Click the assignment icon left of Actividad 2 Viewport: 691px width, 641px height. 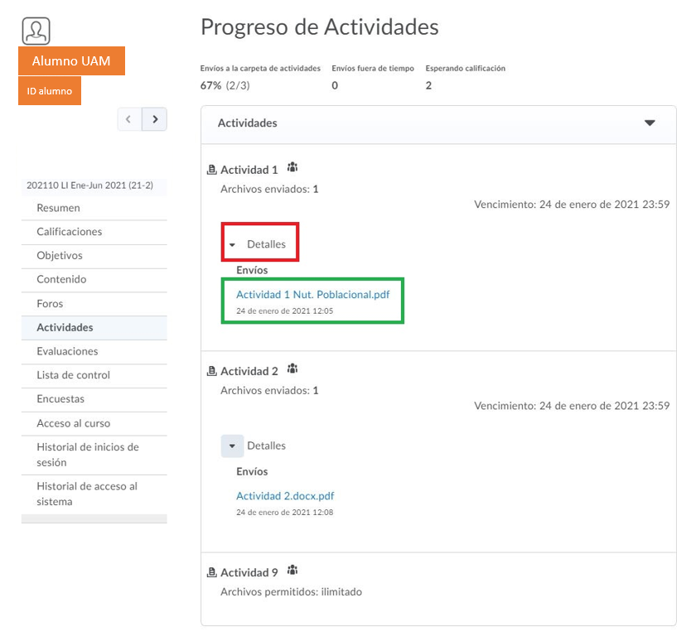(211, 372)
